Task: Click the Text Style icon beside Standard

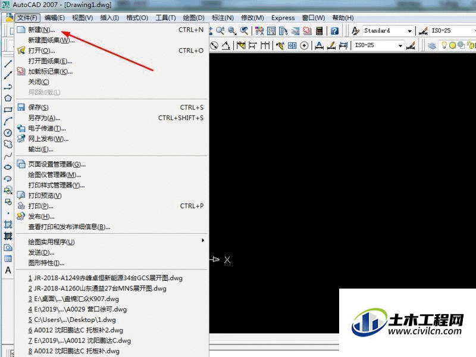Action: (355, 31)
